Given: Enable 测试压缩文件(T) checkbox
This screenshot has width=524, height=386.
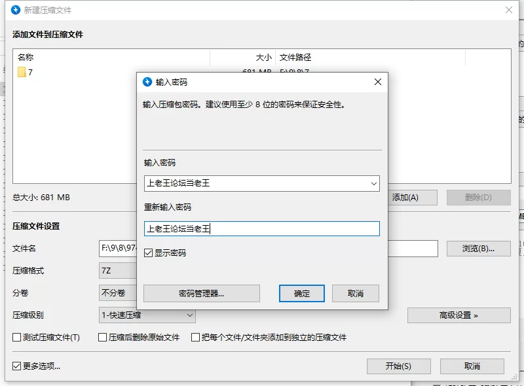Looking at the screenshot, I should [x=17, y=337].
